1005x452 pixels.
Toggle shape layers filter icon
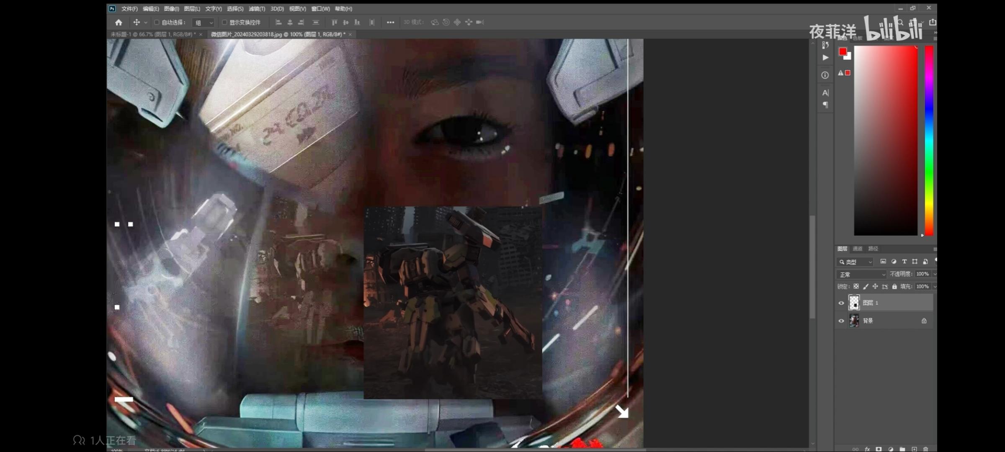915,262
